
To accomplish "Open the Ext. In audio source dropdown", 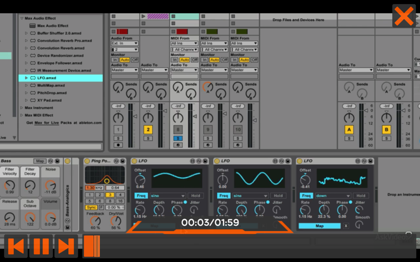I will pos(124,43).
